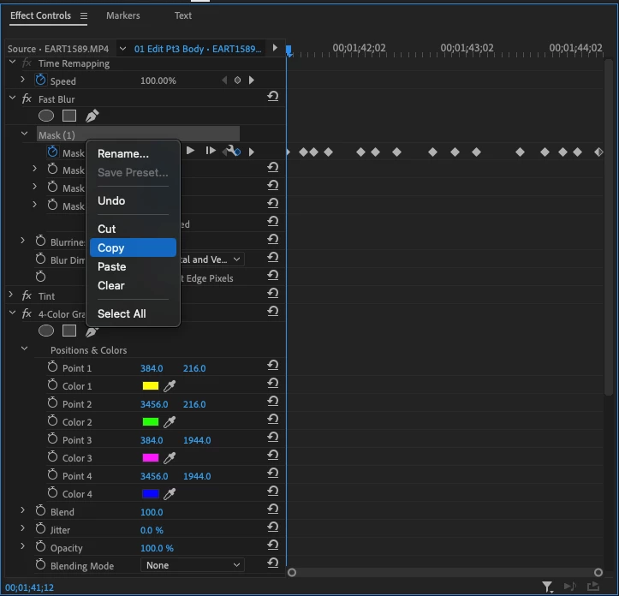Viewport: 619px width, 596px height.
Task: Expand the Speed property
Action: pyautogui.click(x=22, y=80)
